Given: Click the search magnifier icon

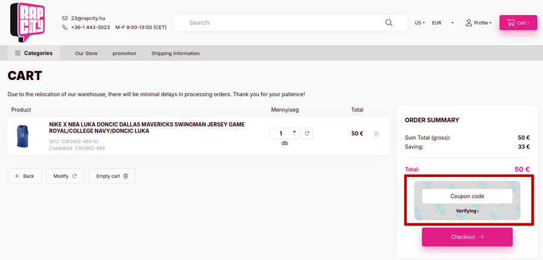Looking at the screenshot, I should tap(389, 23).
